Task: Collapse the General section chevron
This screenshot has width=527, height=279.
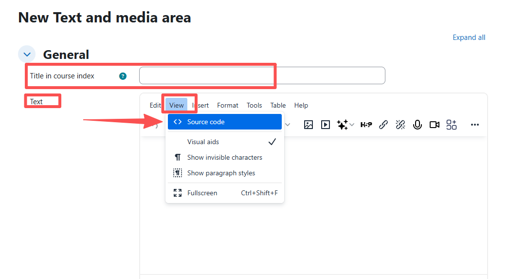Action: click(x=27, y=55)
